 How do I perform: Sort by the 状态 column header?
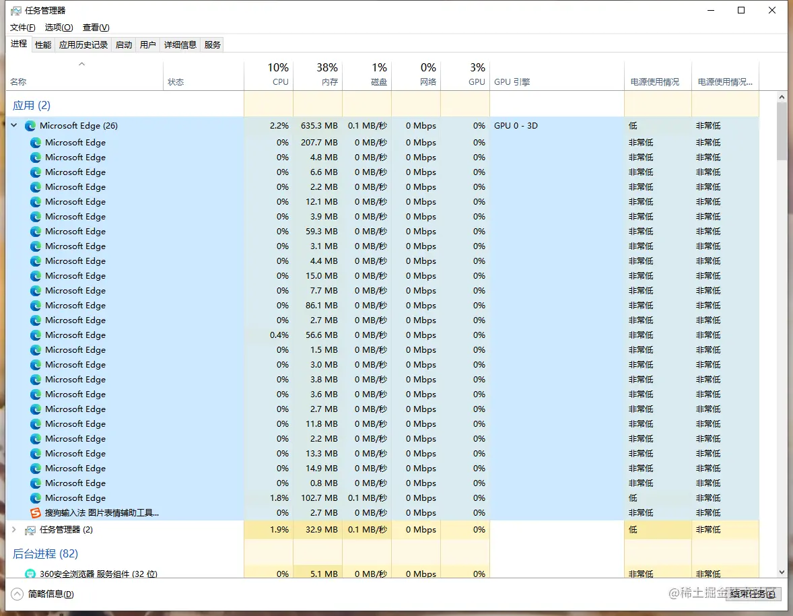(204, 76)
